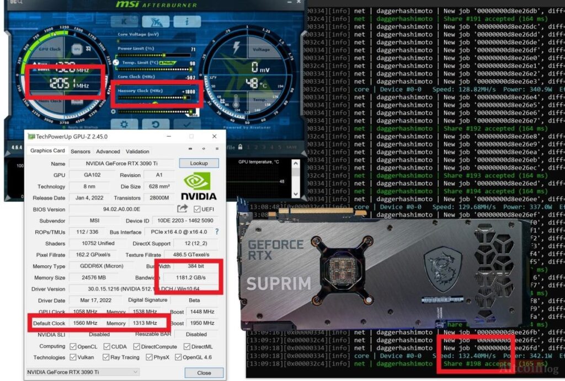Toggle the Vulkan checkbox

[x=73, y=358]
